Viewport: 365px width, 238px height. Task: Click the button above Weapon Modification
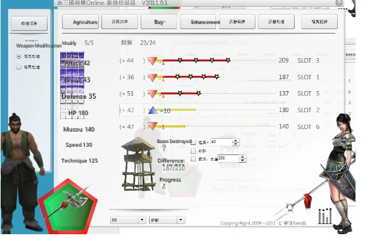click(29, 23)
